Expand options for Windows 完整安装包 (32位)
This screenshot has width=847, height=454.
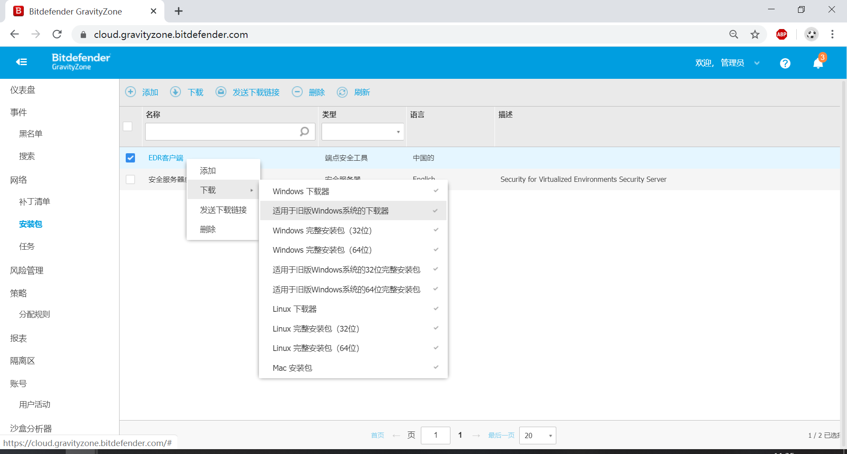point(436,230)
